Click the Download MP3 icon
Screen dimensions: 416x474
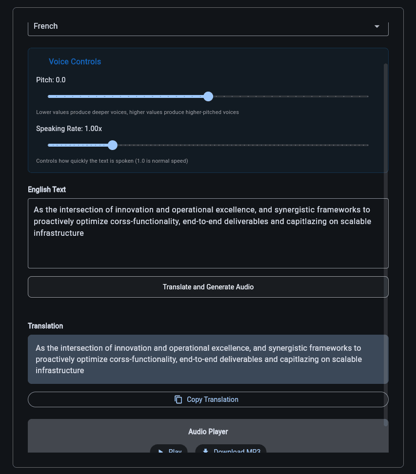(205, 451)
